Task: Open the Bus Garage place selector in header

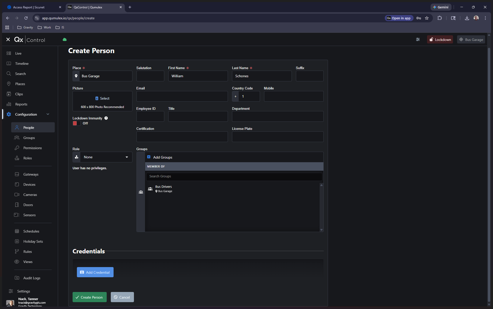Action: click(471, 40)
